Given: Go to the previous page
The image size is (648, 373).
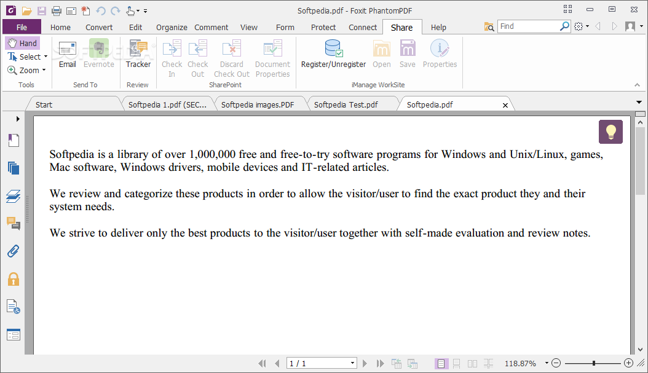Looking at the screenshot, I should [277, 364].
